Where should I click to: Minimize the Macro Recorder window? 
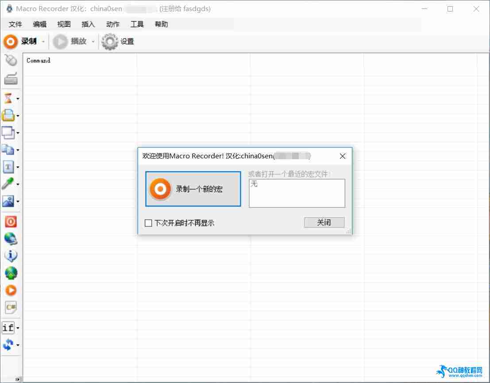[424, 9]
